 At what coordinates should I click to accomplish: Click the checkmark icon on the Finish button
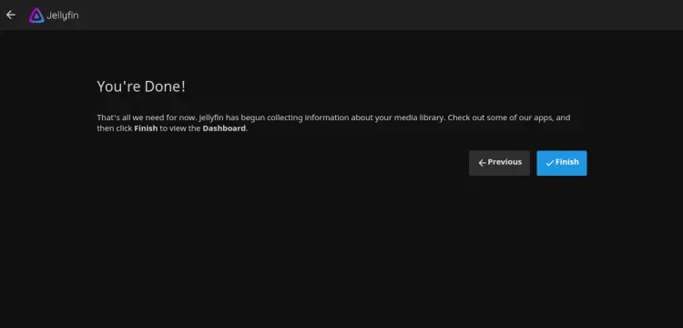coord(550,163)
